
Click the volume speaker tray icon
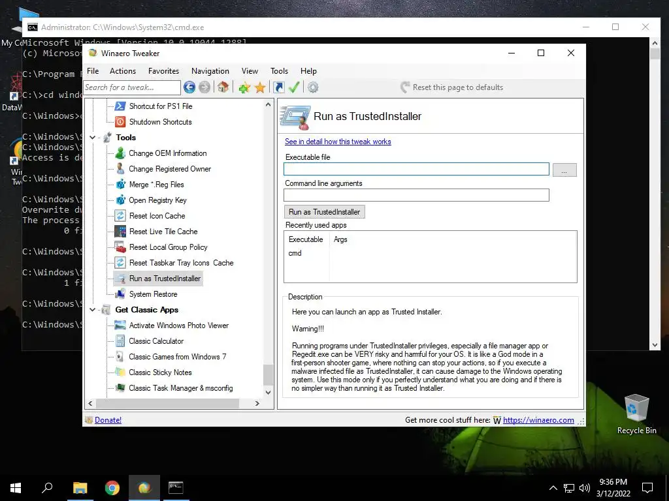(585, 488)
